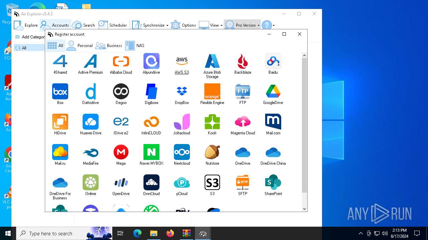Switch to the All category tab
The height and width of the screenshot is (240, 428).
(56, 46)
